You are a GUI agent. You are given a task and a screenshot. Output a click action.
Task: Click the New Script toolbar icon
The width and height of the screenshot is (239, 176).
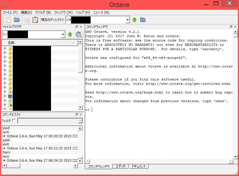8,20
